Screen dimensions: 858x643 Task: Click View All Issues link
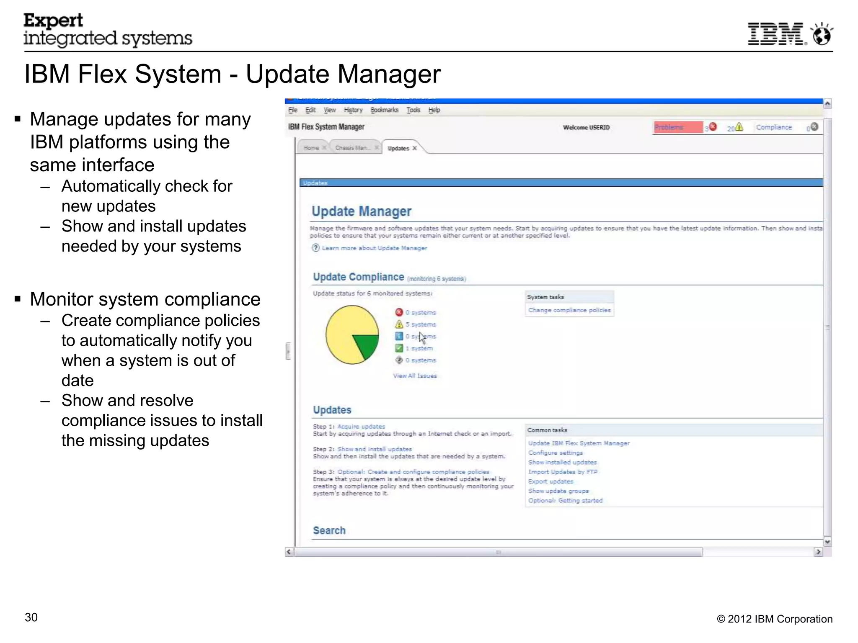click(x=415, y=376)
